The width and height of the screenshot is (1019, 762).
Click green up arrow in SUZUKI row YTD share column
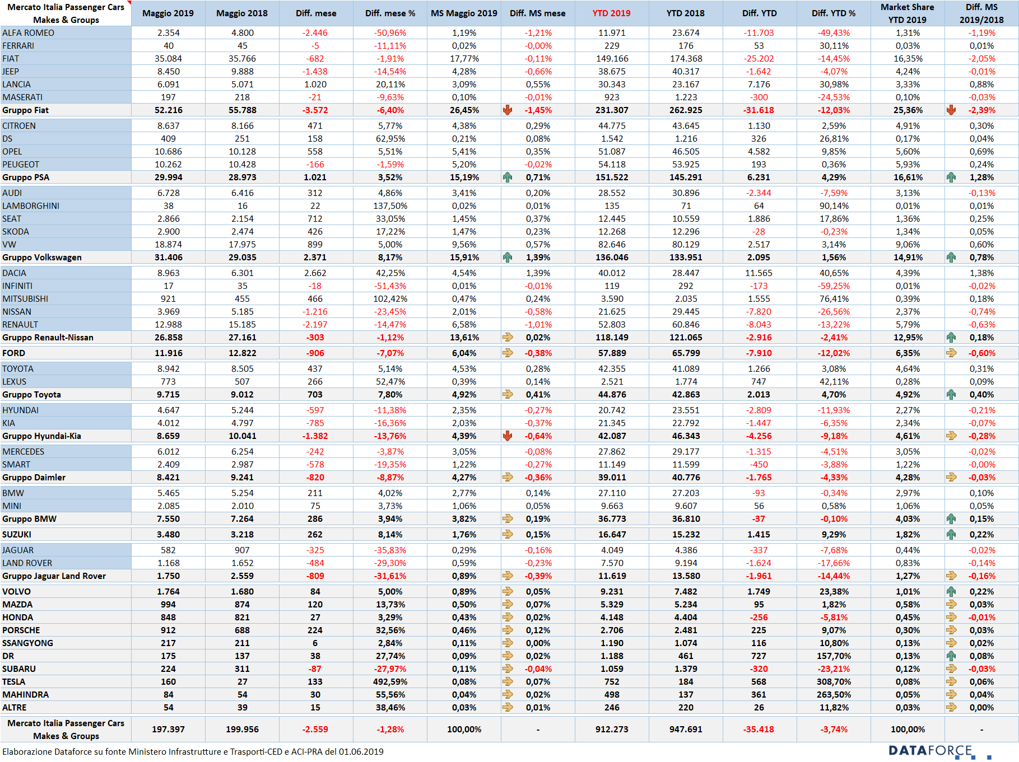click(x=951, y=535)
